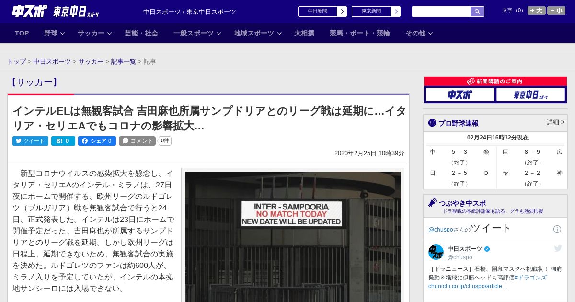Click 記事一覧 breadcrumb link
575x302 pixels.
pos(124,62)
